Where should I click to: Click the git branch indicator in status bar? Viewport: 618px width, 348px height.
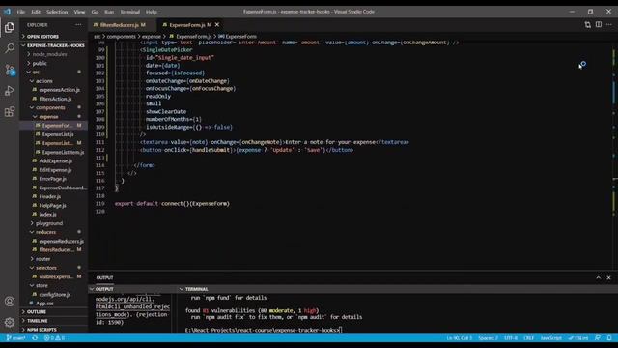click(x=15, y=338)
